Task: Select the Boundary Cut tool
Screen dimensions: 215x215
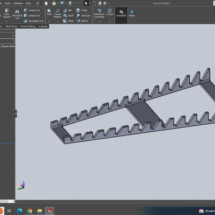Action: [x=33, y=21]
